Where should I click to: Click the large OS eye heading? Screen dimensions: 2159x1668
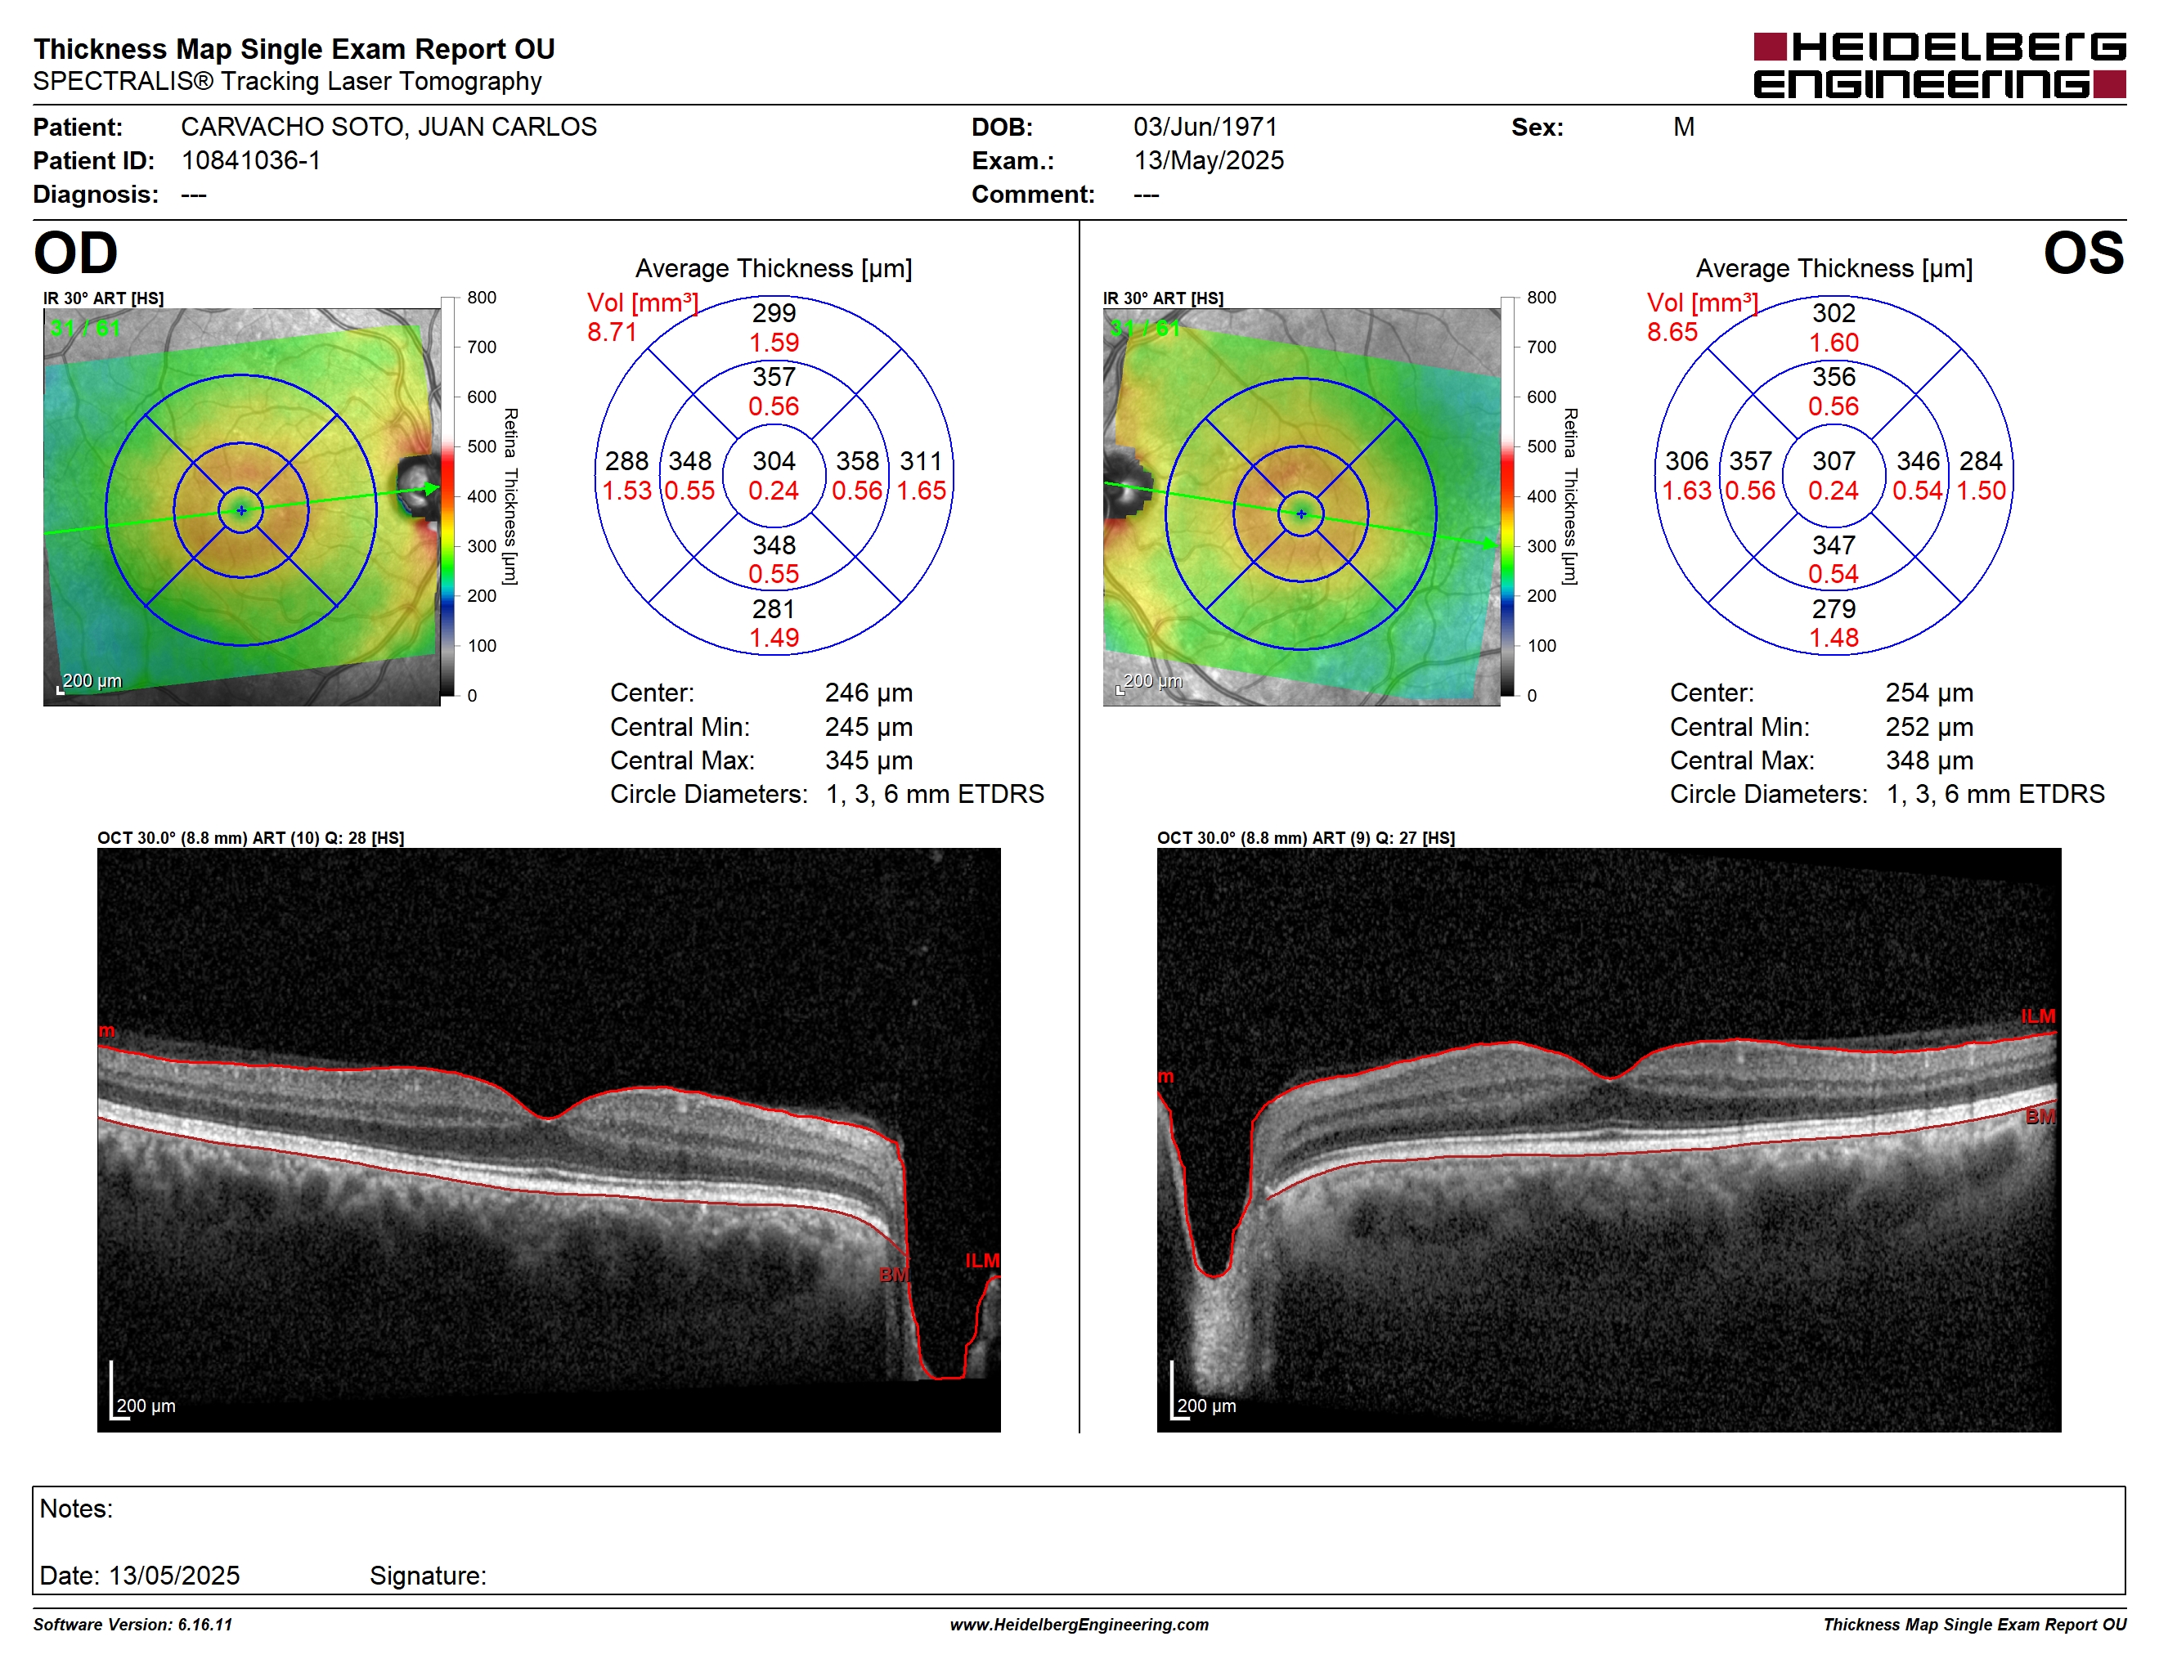pyautogui.click(x=2084, y=254)
